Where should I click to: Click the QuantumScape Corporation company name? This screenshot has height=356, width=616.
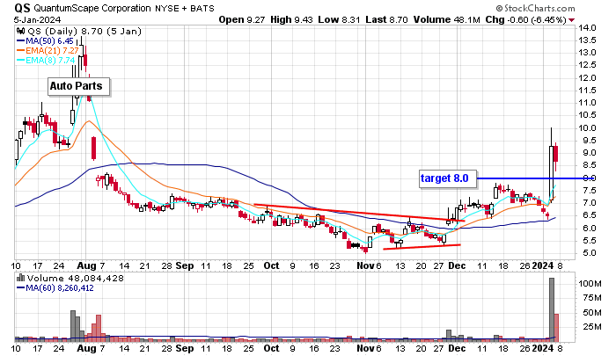click(x=92, y=8)
